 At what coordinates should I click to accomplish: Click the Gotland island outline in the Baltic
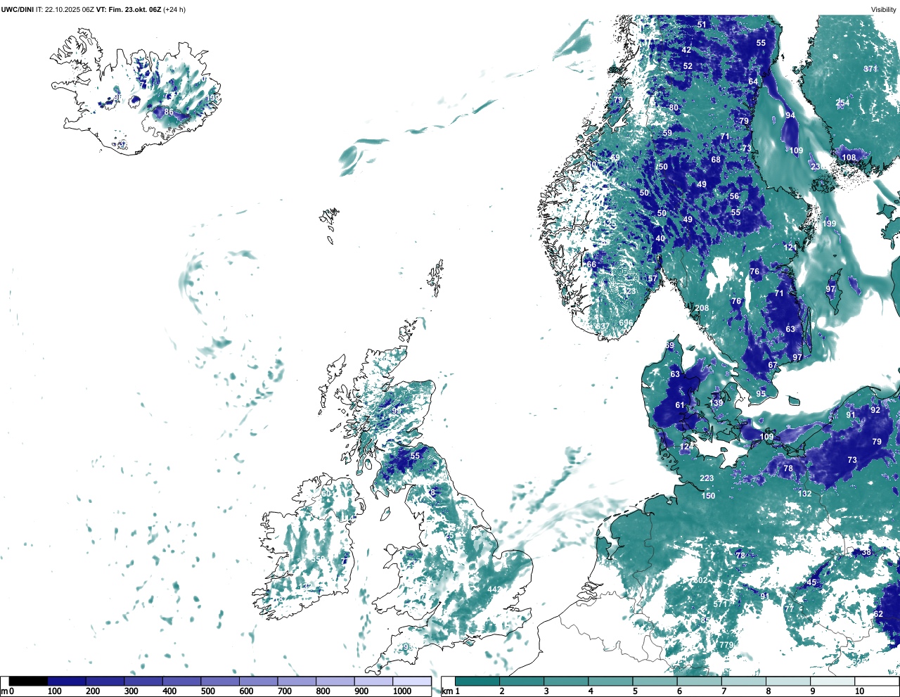pos(835,290)
